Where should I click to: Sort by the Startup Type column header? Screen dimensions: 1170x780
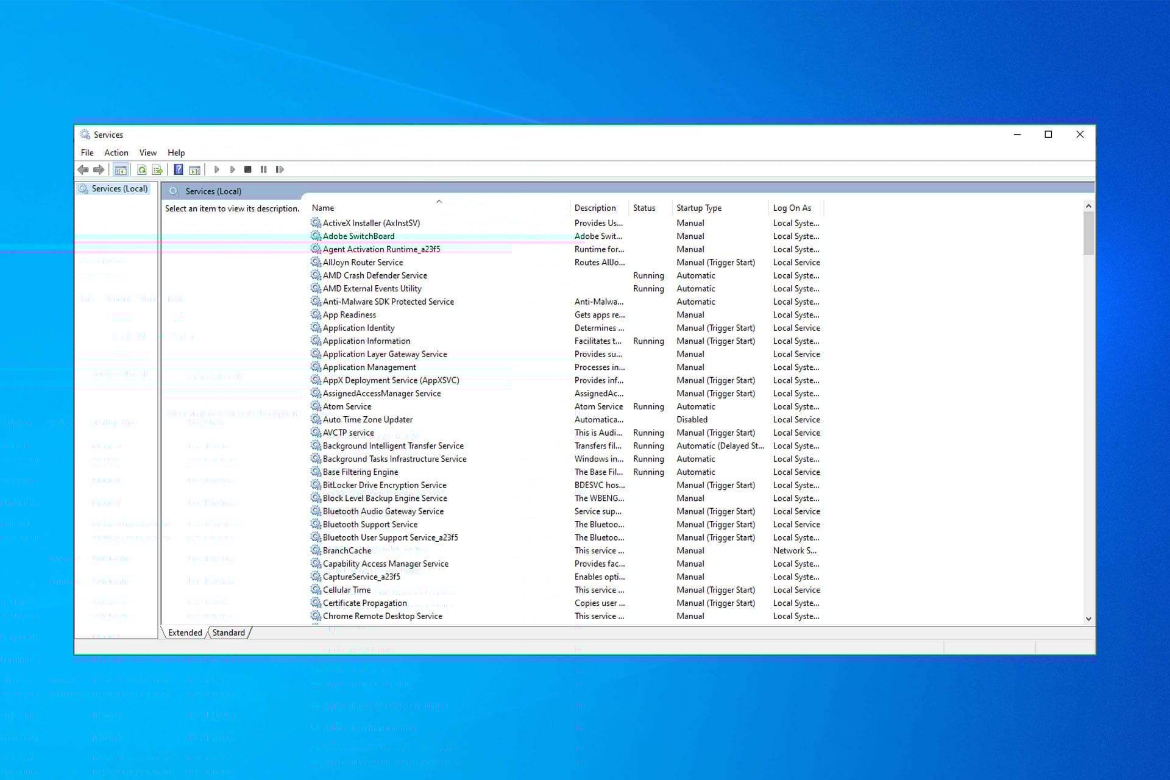tap(721, 208)
